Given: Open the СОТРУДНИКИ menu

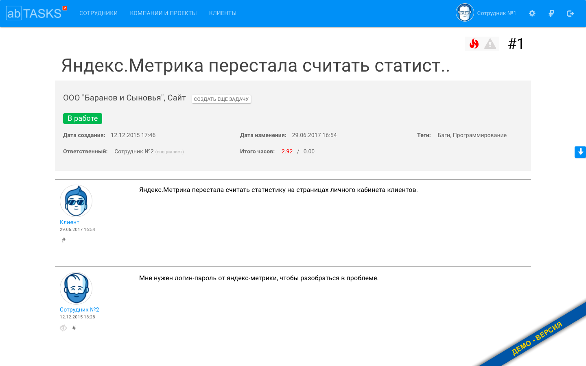Looking at the screenshot, I should pyautogui.click(x=98, y=13).
